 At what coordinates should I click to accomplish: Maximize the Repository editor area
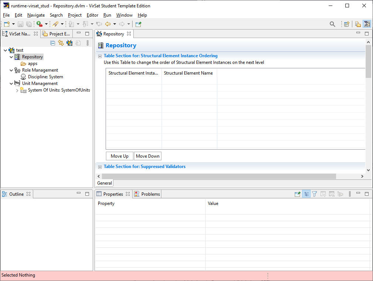pos(367,34)
